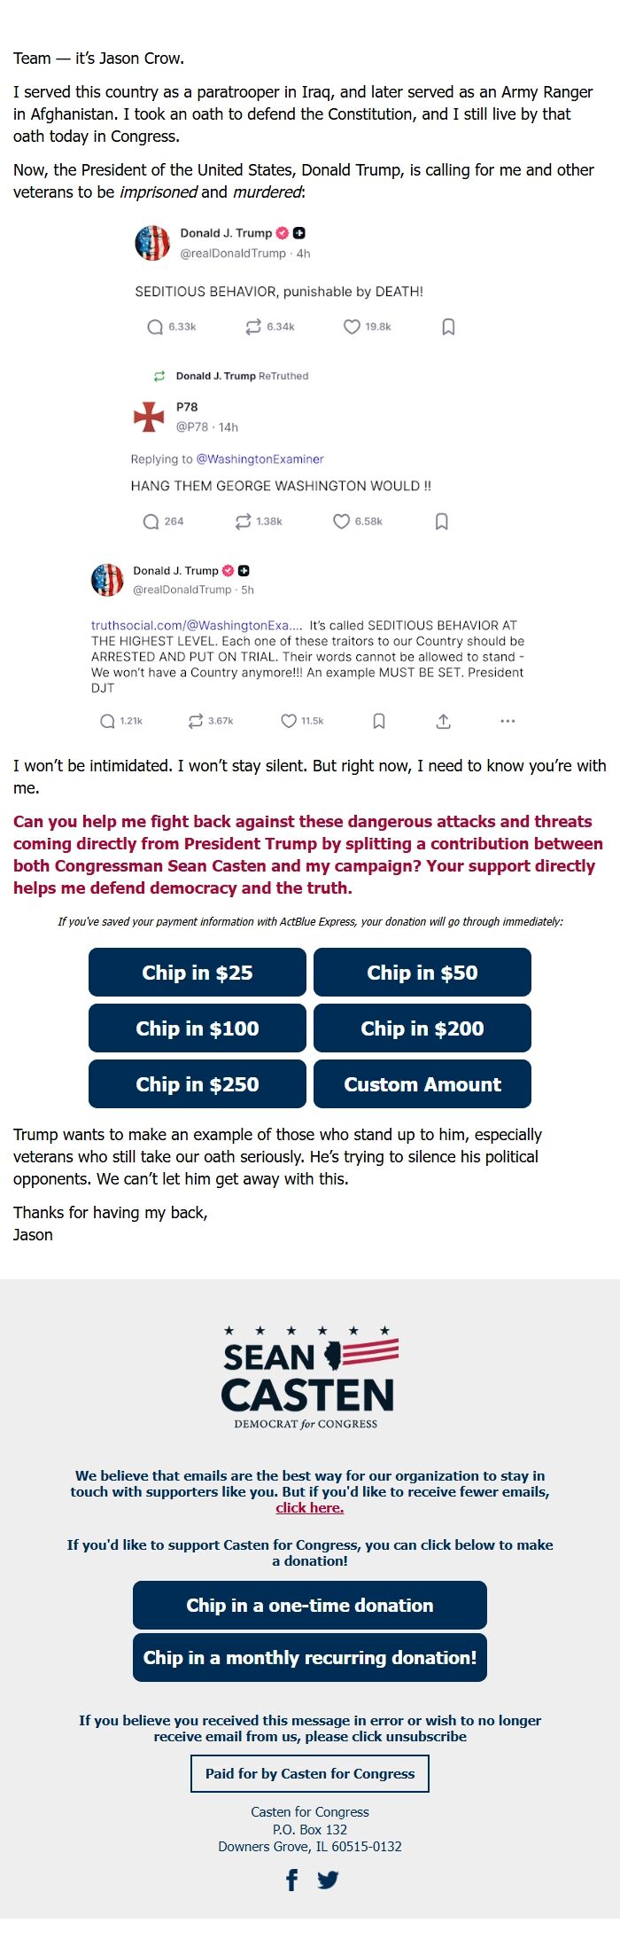The image size is (620, 1939).
Task: Toggle ReTruth on the bottom Trump post
Action: click(197, 721)
